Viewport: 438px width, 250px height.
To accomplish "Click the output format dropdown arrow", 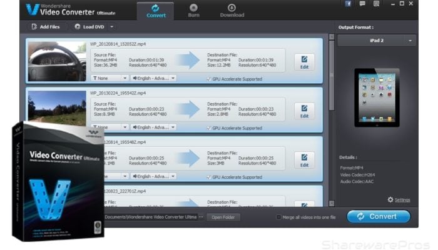I will click(410, 41).
